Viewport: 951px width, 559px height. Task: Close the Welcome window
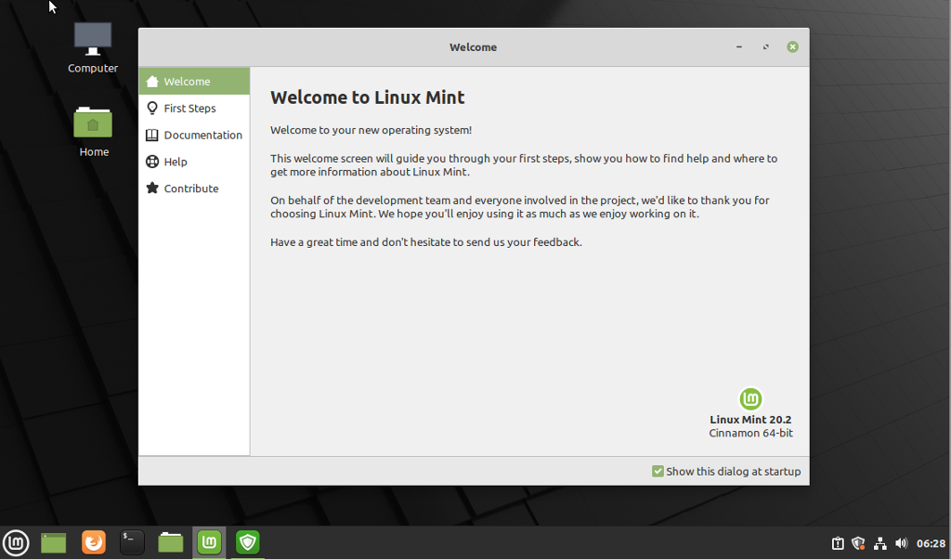793,46
